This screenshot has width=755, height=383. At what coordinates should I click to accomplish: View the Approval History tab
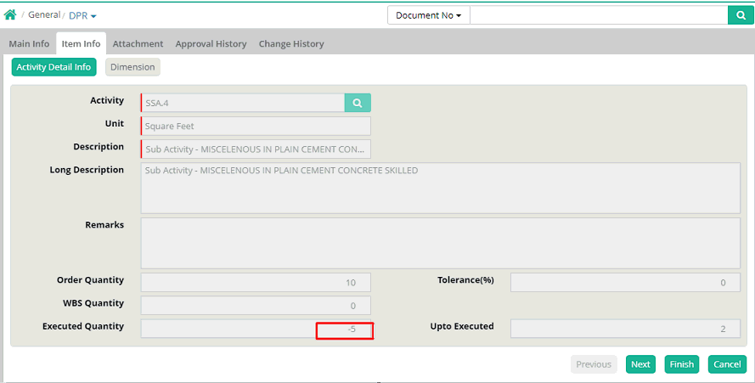coord(211,44)
